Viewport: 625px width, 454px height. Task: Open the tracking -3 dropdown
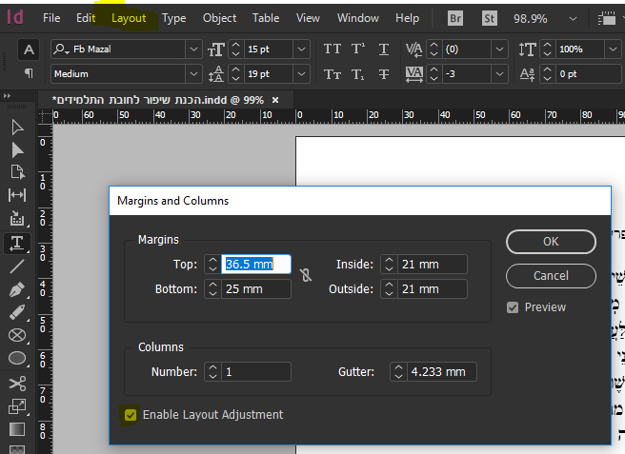[499, 74]
